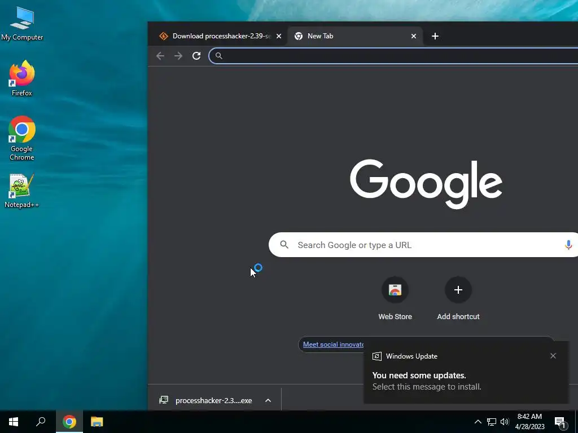Viewport: 578px width, 433px height.
Task: Click the magnifier icon in the Google search box
Action: 284,245
